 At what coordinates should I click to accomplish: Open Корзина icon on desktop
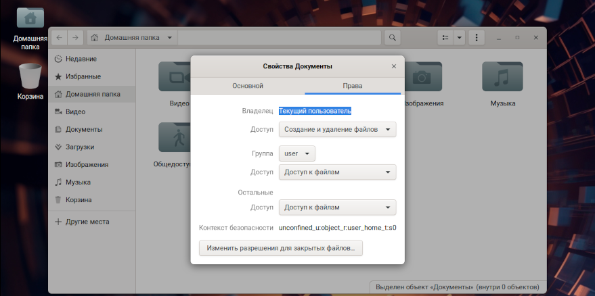click(30, 76)
